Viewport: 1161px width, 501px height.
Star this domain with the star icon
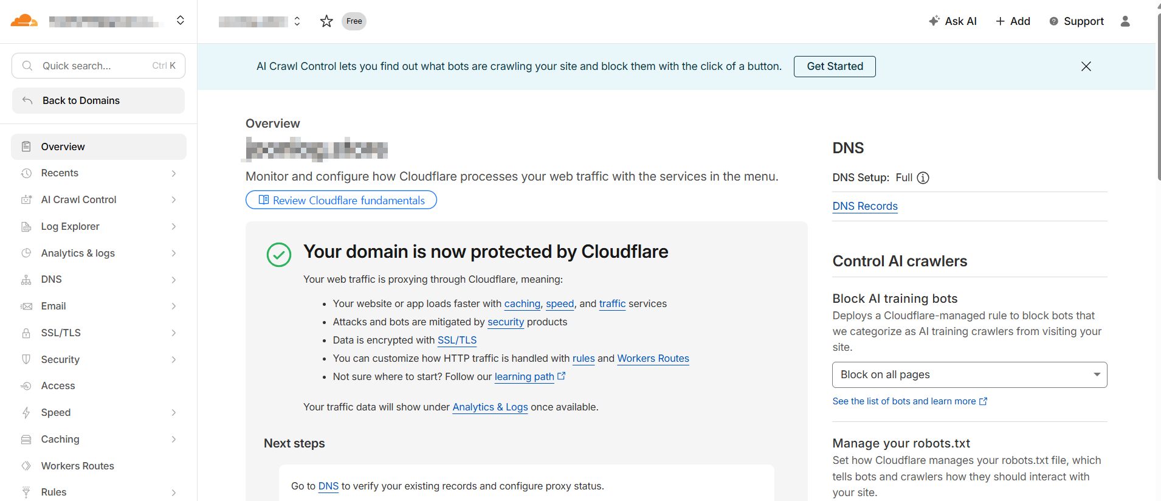[326, 21]
